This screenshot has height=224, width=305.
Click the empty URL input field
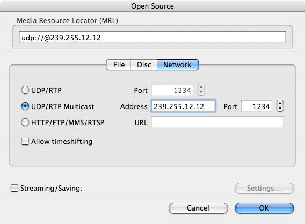[217, 122]
